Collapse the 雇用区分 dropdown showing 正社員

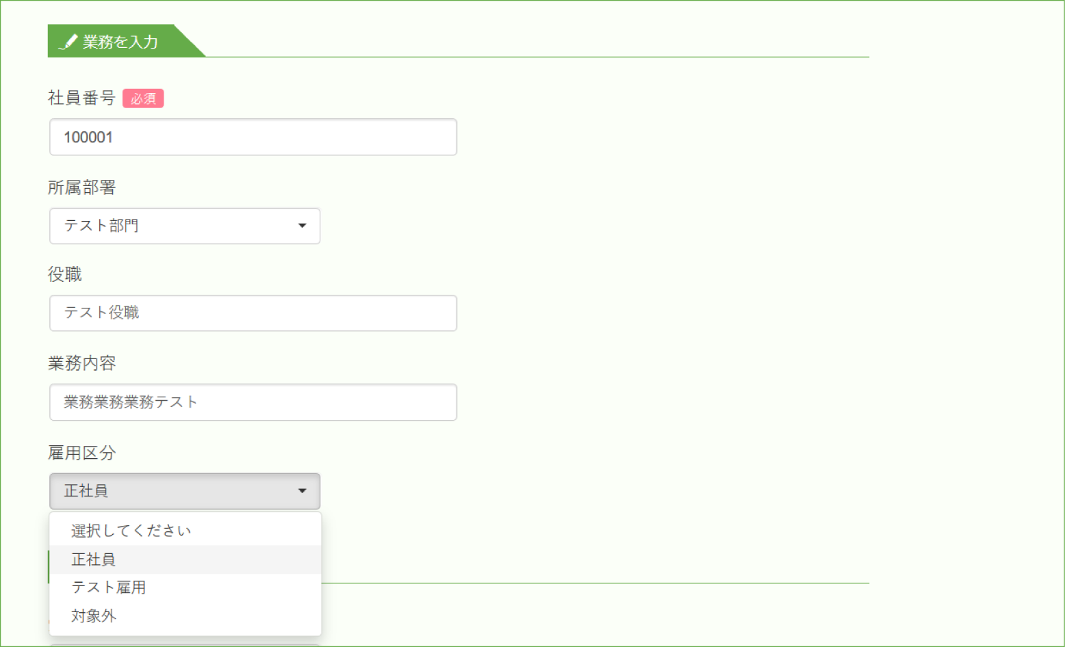coord(185,491)
